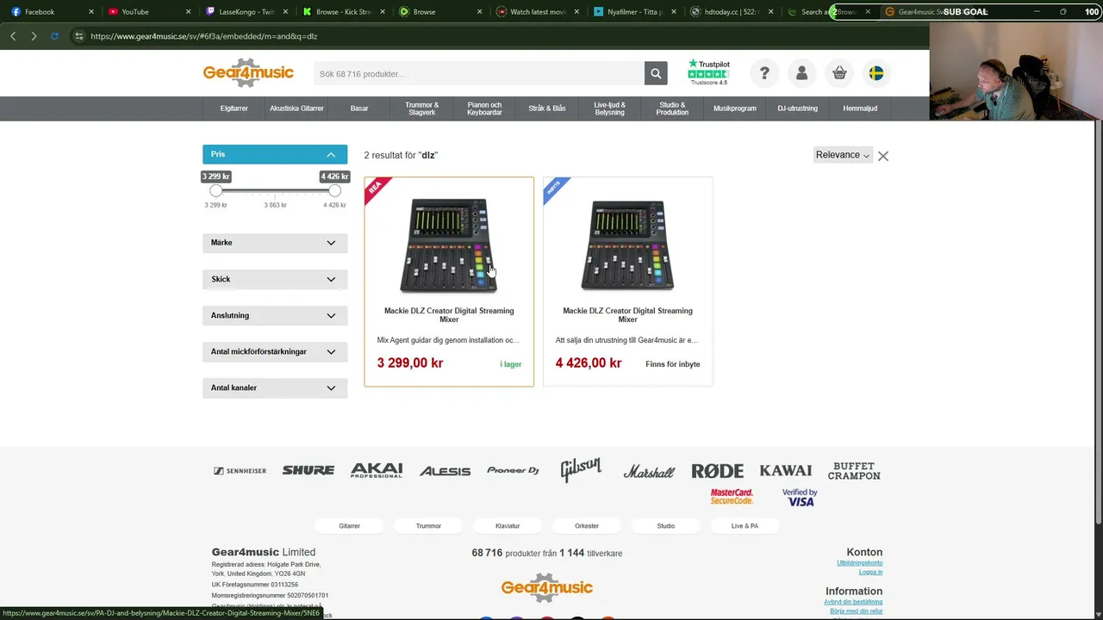Expand the Skick filter

click(275, 279)
